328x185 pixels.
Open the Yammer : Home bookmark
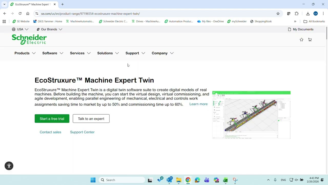pos(48,21)
